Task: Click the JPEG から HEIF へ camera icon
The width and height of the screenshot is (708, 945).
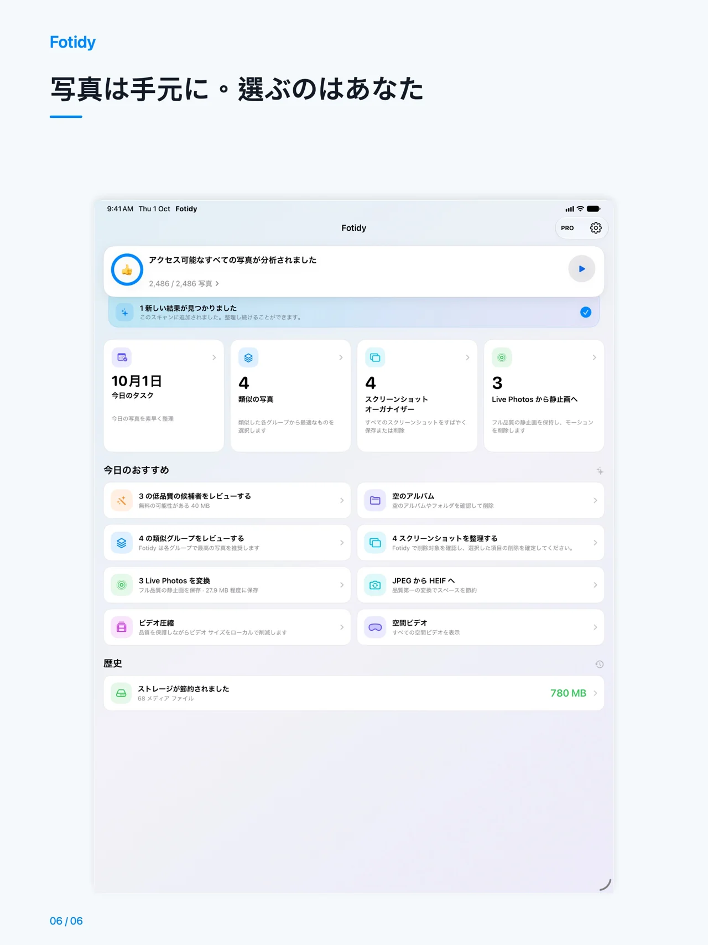Action: point(375,585)
